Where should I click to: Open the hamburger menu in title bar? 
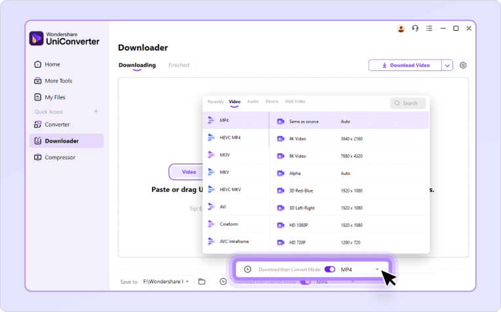pos(429,29)
